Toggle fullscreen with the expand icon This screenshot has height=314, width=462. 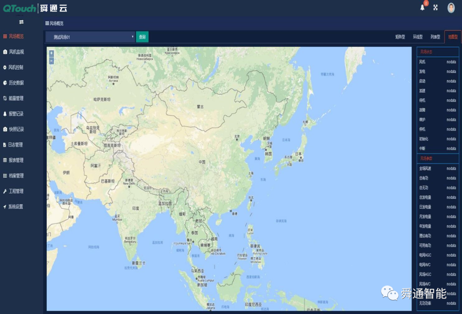pyautogui.click(x=435, y=8)
